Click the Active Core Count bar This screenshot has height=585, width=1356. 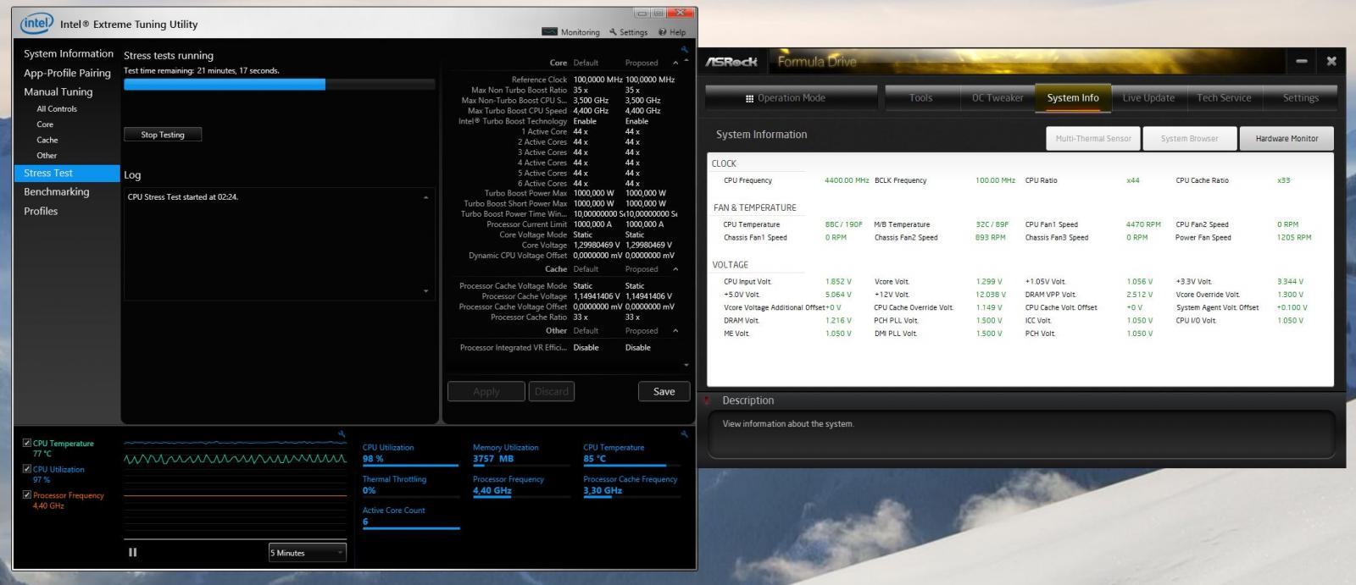411,528
